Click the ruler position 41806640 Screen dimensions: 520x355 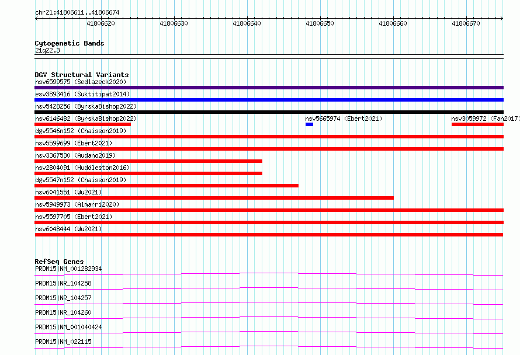point(247,23)
